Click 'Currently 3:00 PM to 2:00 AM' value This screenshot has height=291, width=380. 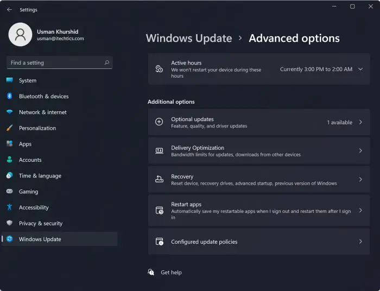[316, 69]
